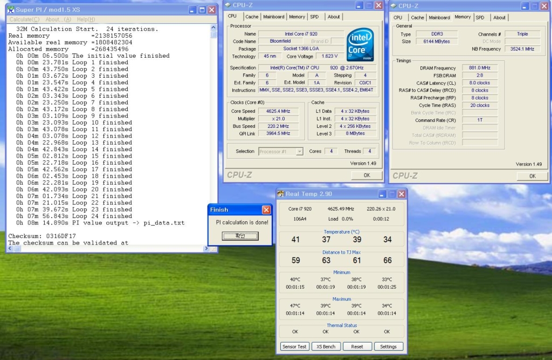Minimize the left CPU-Z window
552x360 pixels.
coord(358,5)
